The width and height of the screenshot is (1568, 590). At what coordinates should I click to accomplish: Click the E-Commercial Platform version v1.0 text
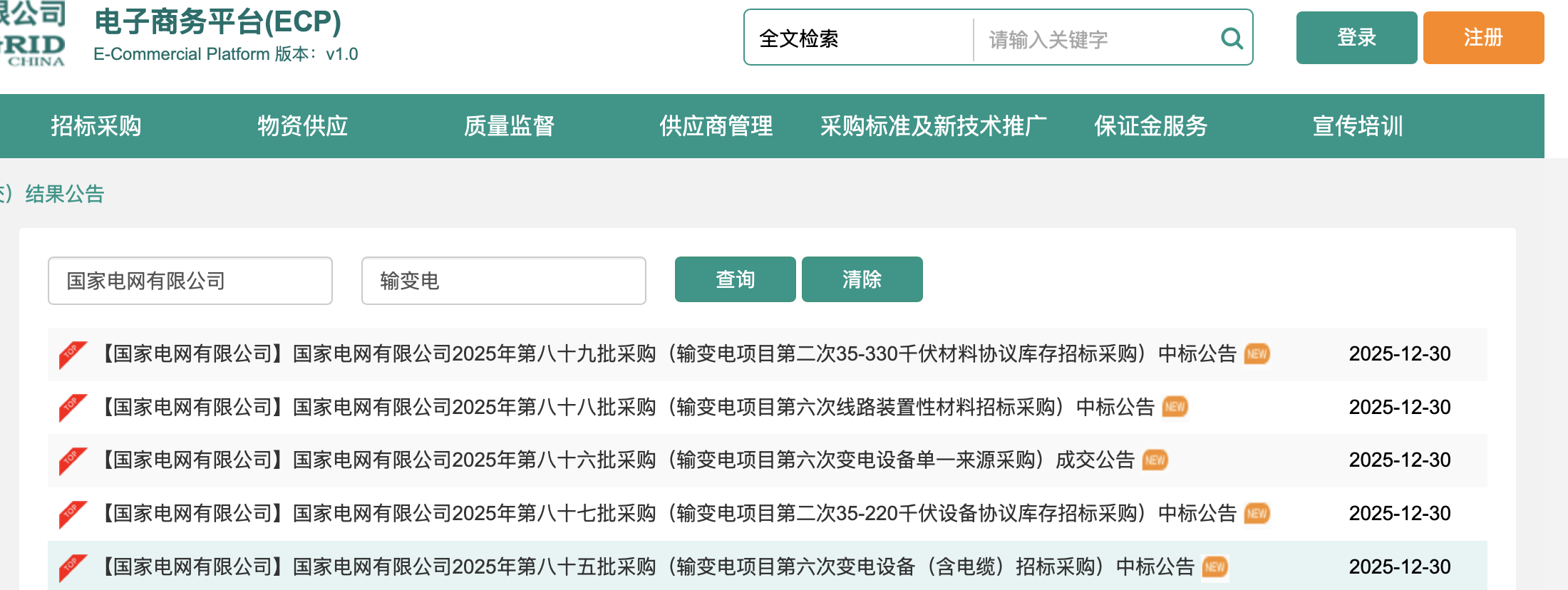[226, 54]
